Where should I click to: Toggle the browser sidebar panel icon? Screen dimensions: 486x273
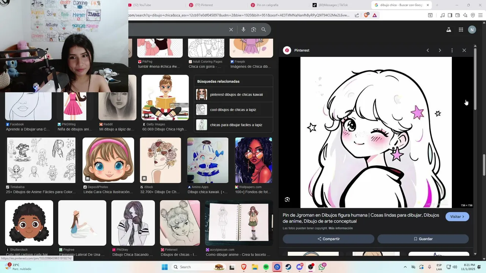(450, 15)
